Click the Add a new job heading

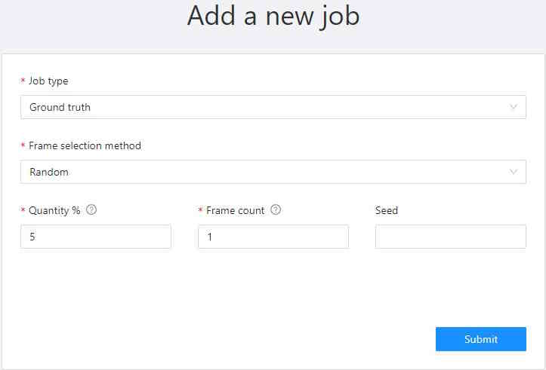pos(273,17)
